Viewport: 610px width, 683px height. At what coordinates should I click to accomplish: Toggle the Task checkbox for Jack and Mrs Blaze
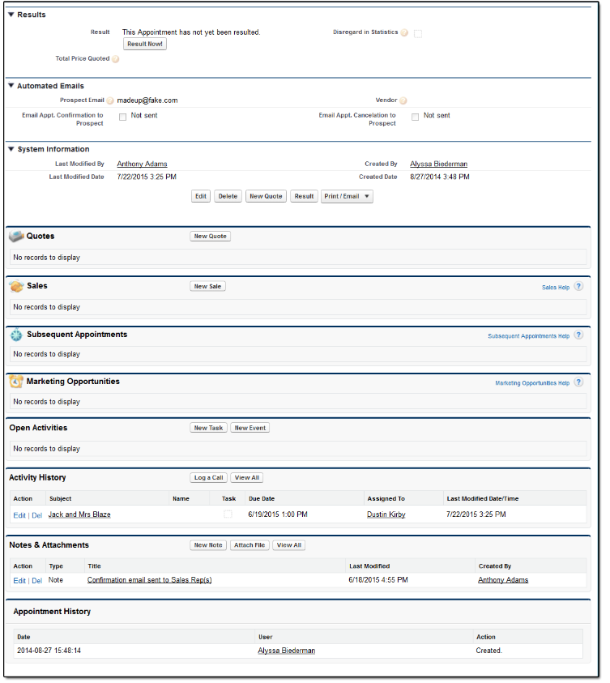click(x=228, y=514)
